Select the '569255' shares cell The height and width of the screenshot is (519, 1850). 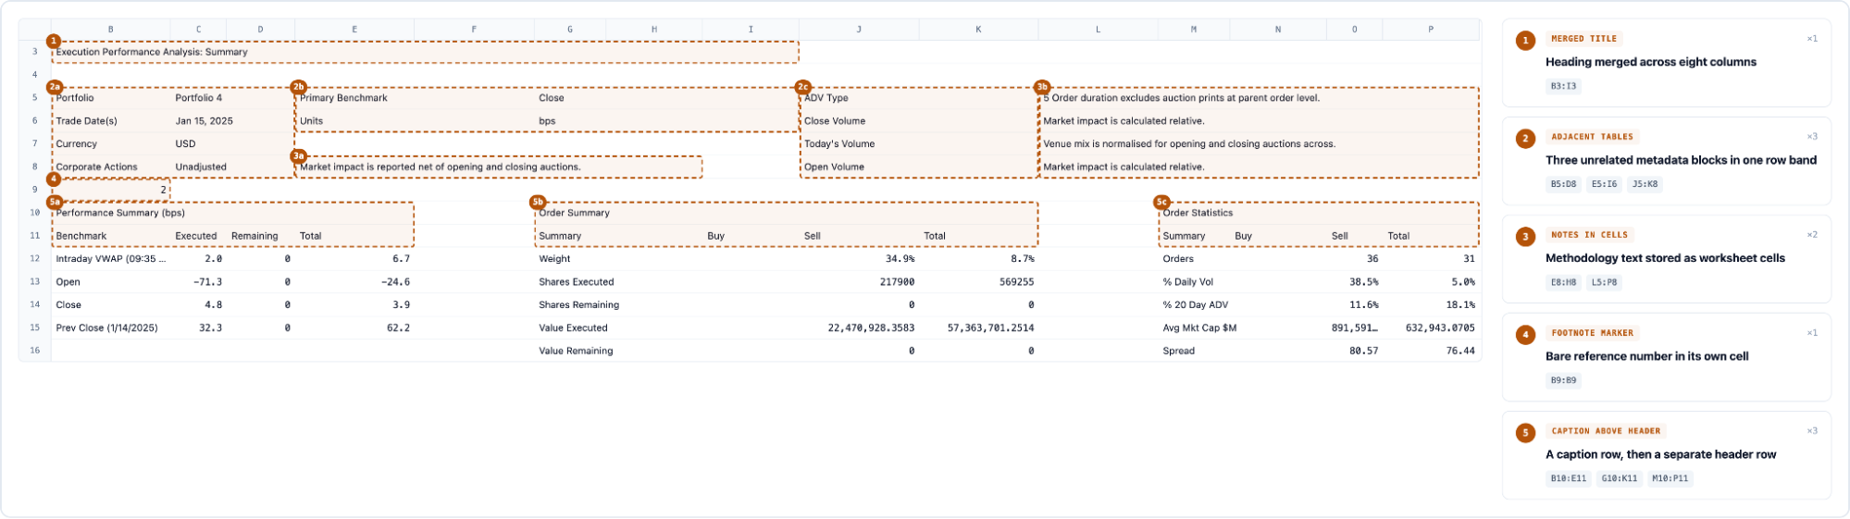point(978,282)
